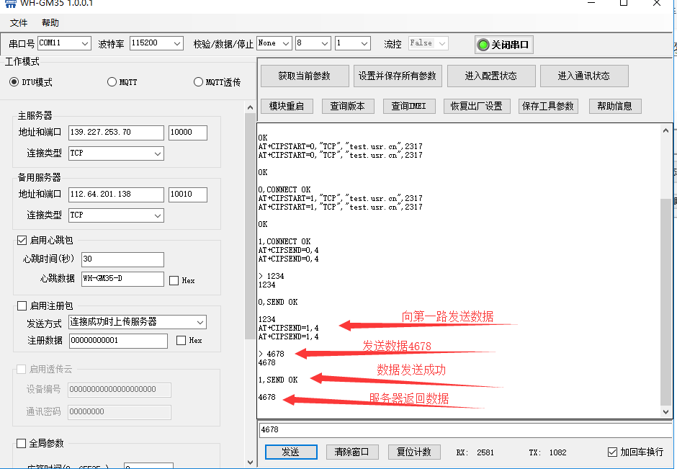Open the 发送方式 dropdown
Viewport: 677px width, 469px height.
(137, 322)
